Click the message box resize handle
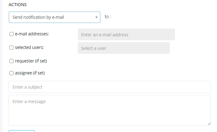217x132 pixels. [x=209, y=124]
